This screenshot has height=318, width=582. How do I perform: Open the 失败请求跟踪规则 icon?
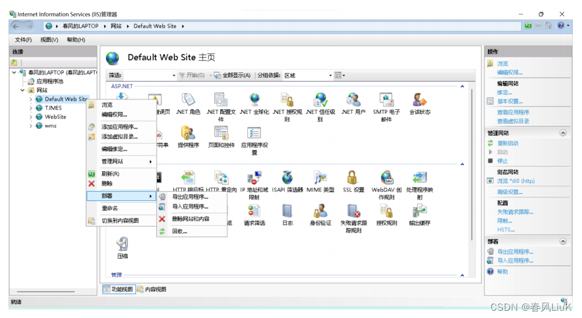(353, 219)
